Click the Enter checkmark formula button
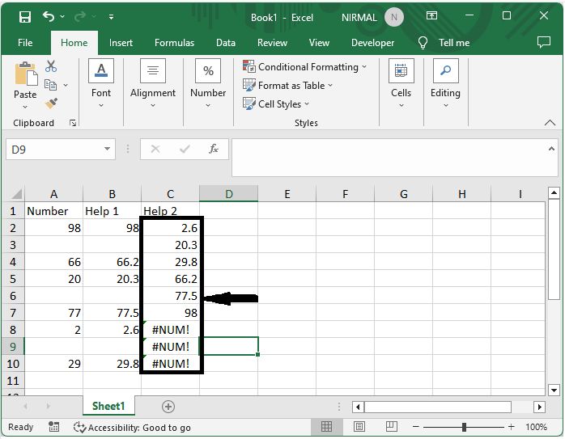This screenshot has width=565, height=439. (185, 149)
